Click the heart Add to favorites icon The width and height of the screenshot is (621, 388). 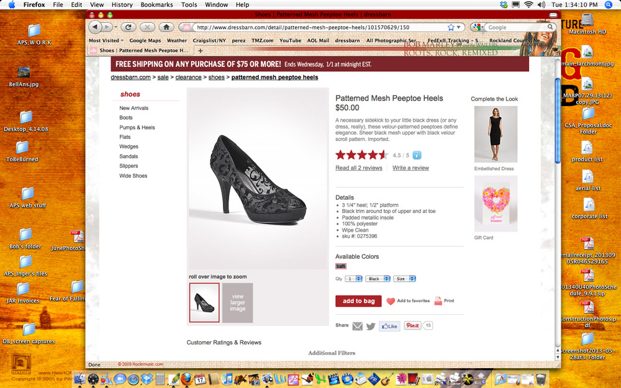[x=391, y=301]
